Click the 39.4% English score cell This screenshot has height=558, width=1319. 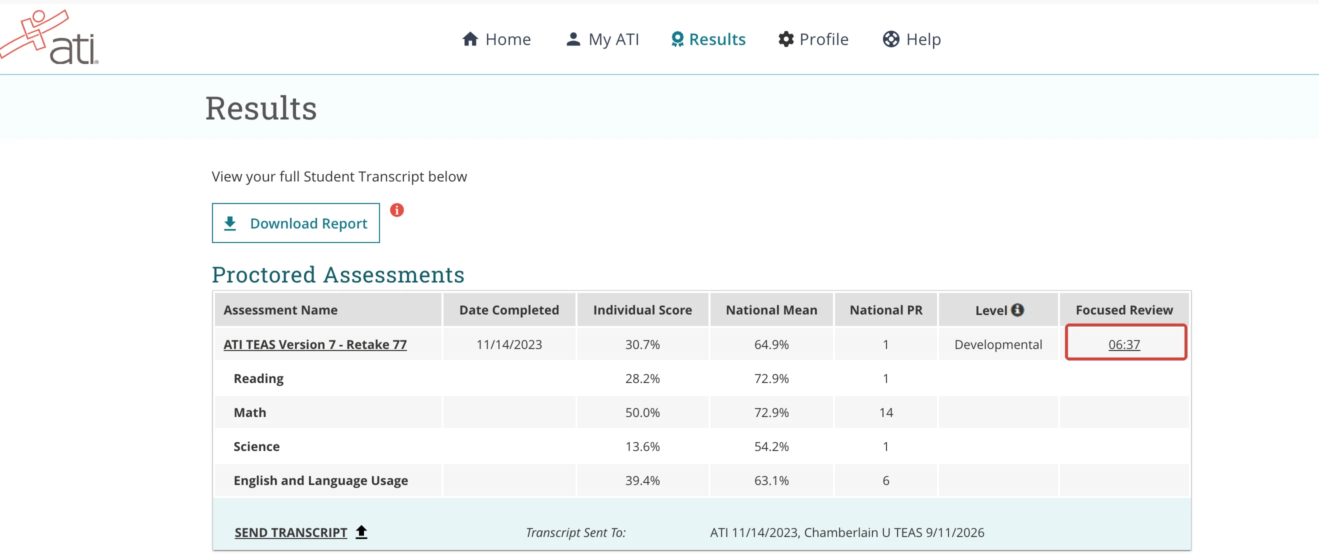[x=642, y=480]
